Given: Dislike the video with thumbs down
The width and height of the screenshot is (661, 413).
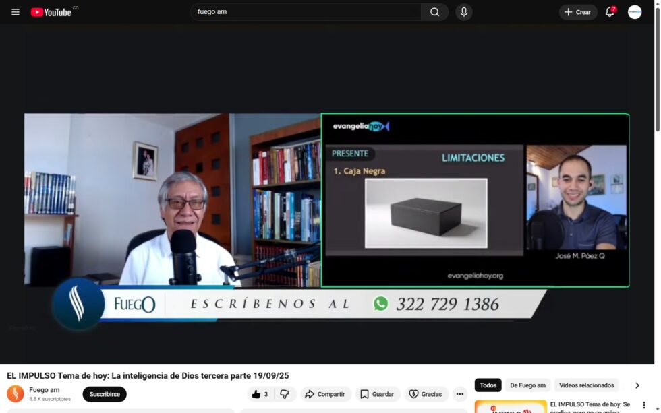Looking at the screenshot, I should (x=285, y=394).
